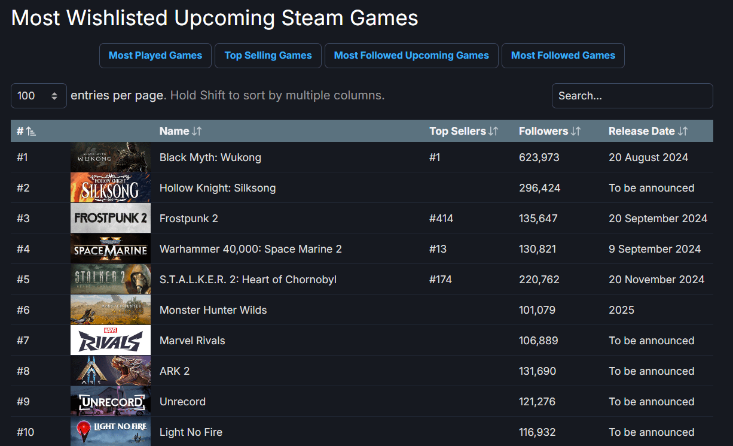Click the Name column sort arrows
This screenshot has height=446, width=733.
tap(197, 131)
